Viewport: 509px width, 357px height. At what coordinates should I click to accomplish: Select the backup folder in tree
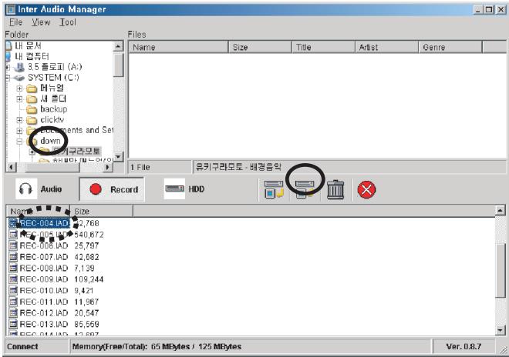(x=53, y=109)
